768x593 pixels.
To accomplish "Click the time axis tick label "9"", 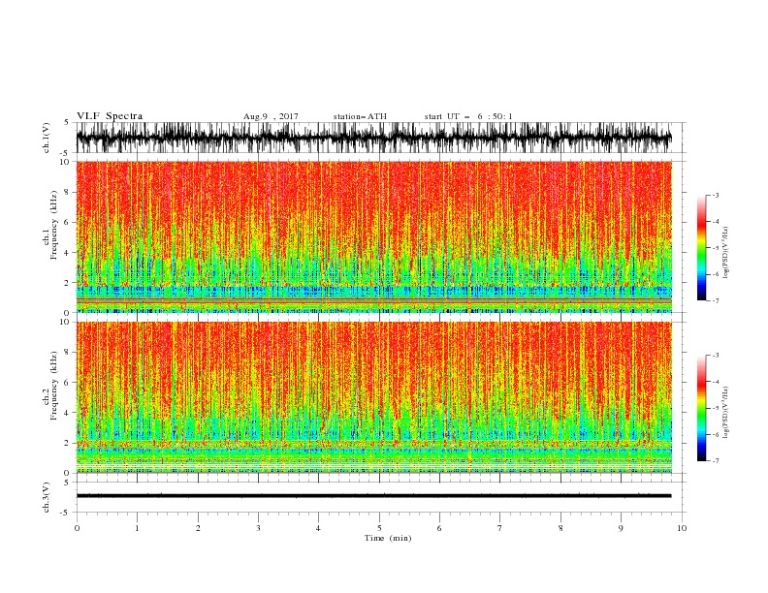I will [621, 528].
